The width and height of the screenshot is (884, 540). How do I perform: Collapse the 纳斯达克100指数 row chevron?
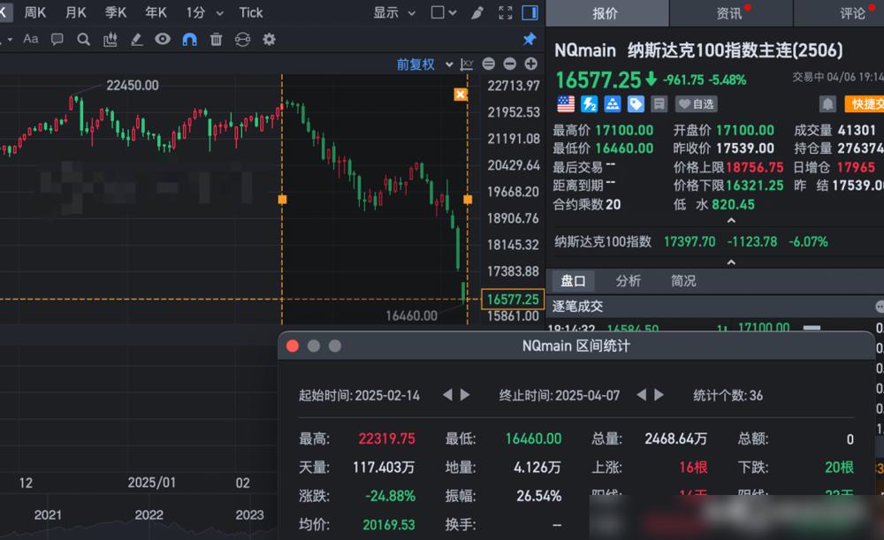(731, 262)
